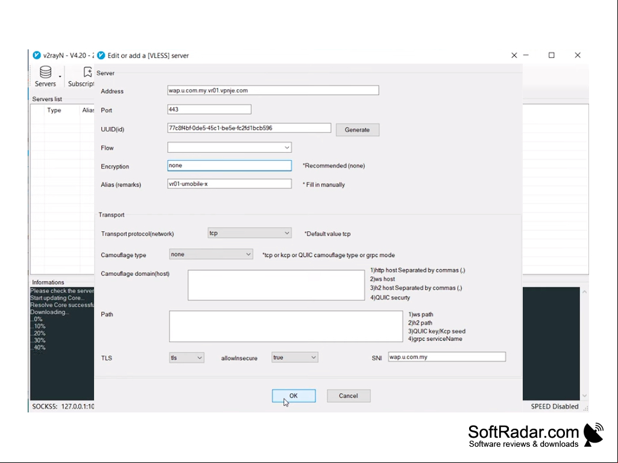Click the SPEED Disabled status bar text

pos(555,406)
